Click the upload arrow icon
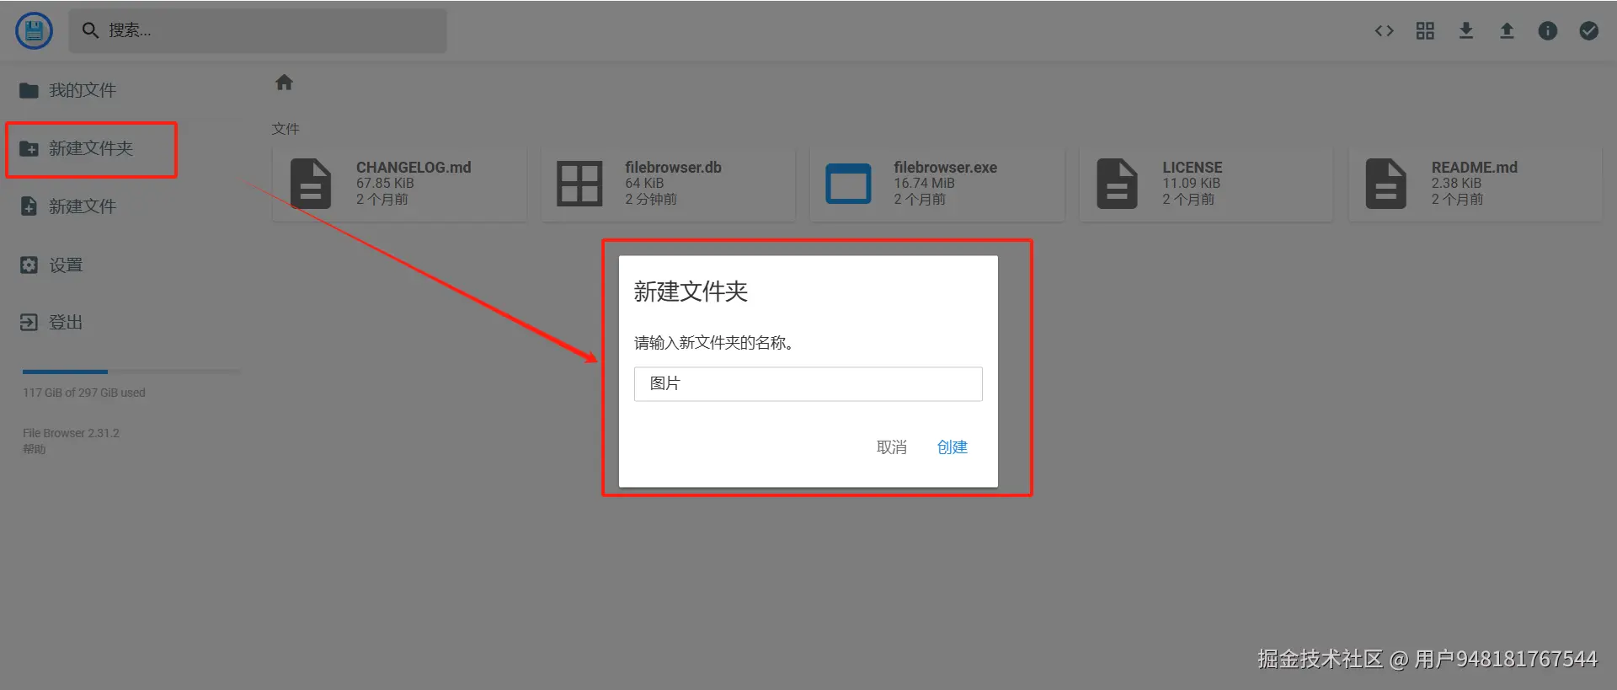Viewport: 1617px width, 690px height. coord(1507,31)
